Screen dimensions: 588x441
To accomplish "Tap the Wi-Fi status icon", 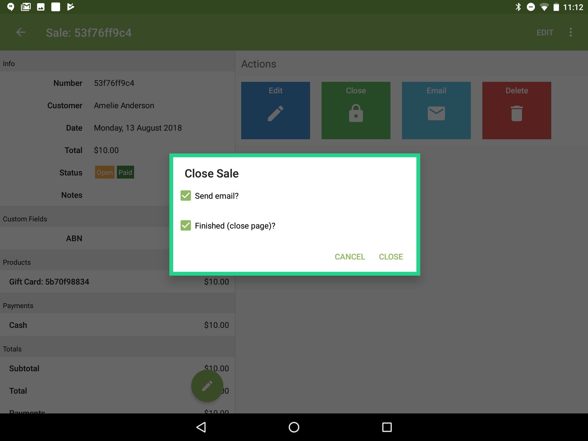I will [544, 7].
